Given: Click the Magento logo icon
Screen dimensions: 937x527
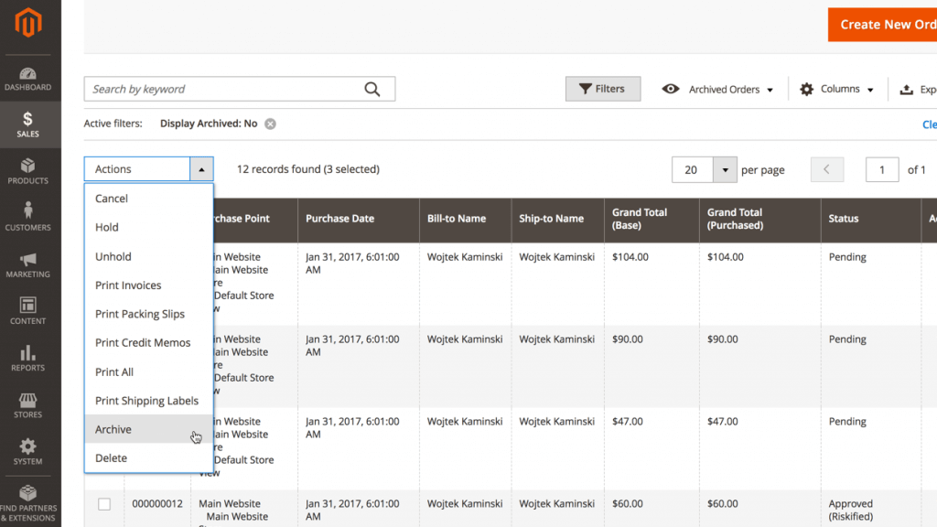Looking at the screenshot, I should coord(28,23).
